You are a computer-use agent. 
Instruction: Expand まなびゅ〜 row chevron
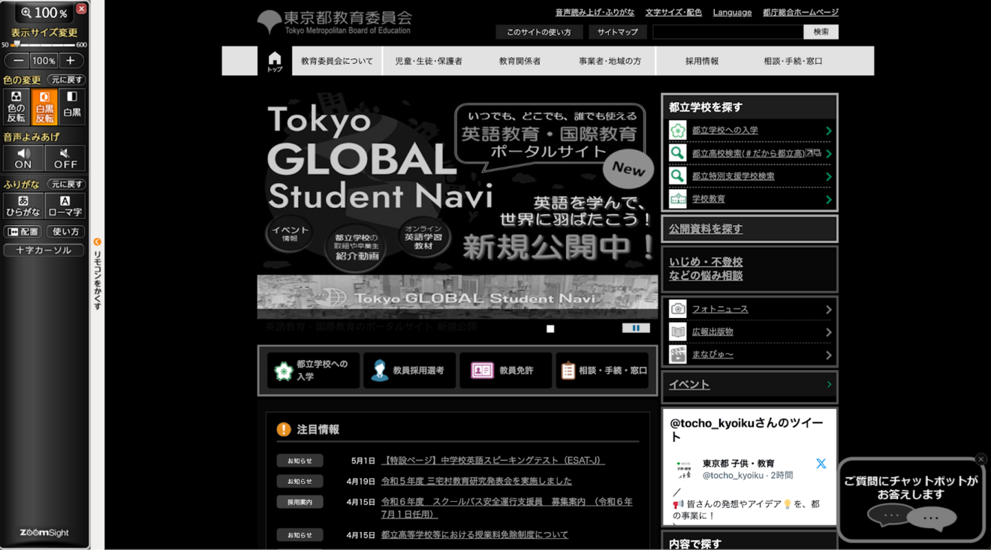[829, 355]
